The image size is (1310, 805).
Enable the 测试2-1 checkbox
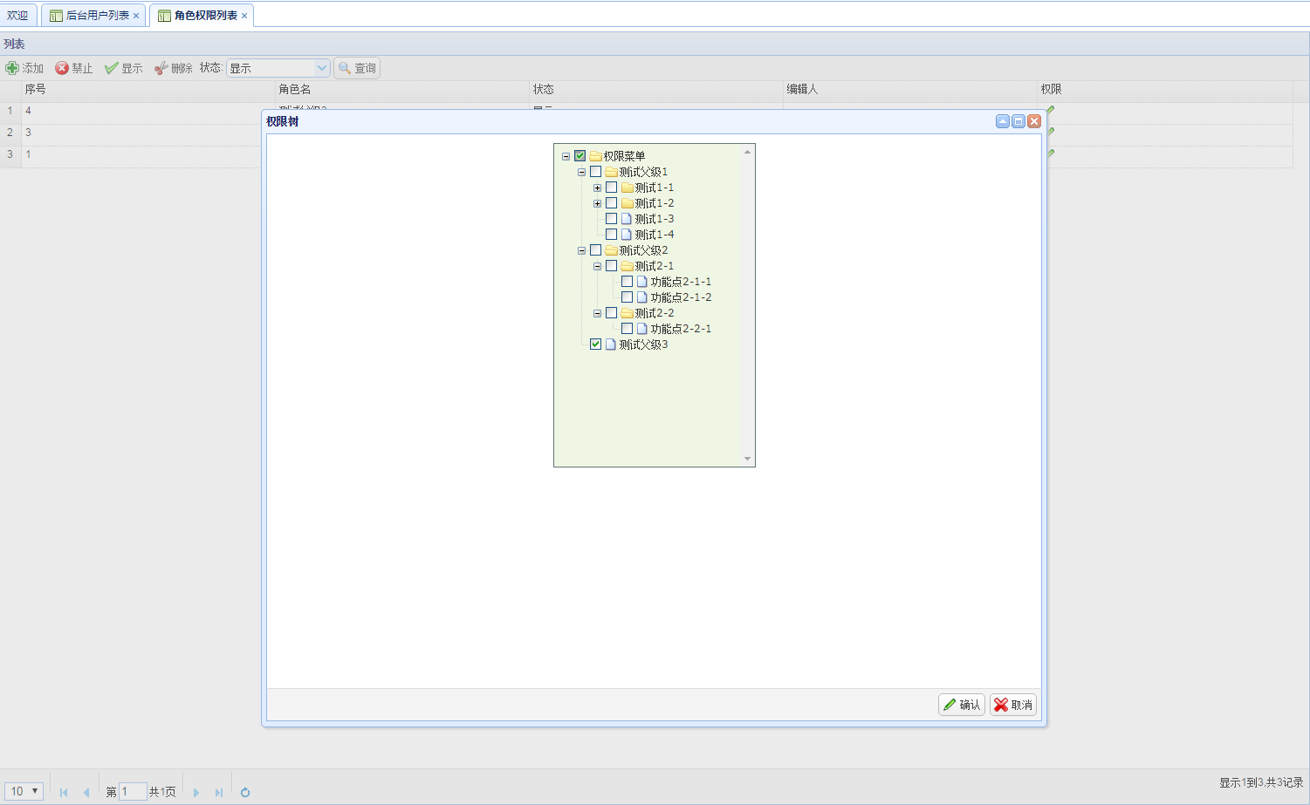coord(611,266)
